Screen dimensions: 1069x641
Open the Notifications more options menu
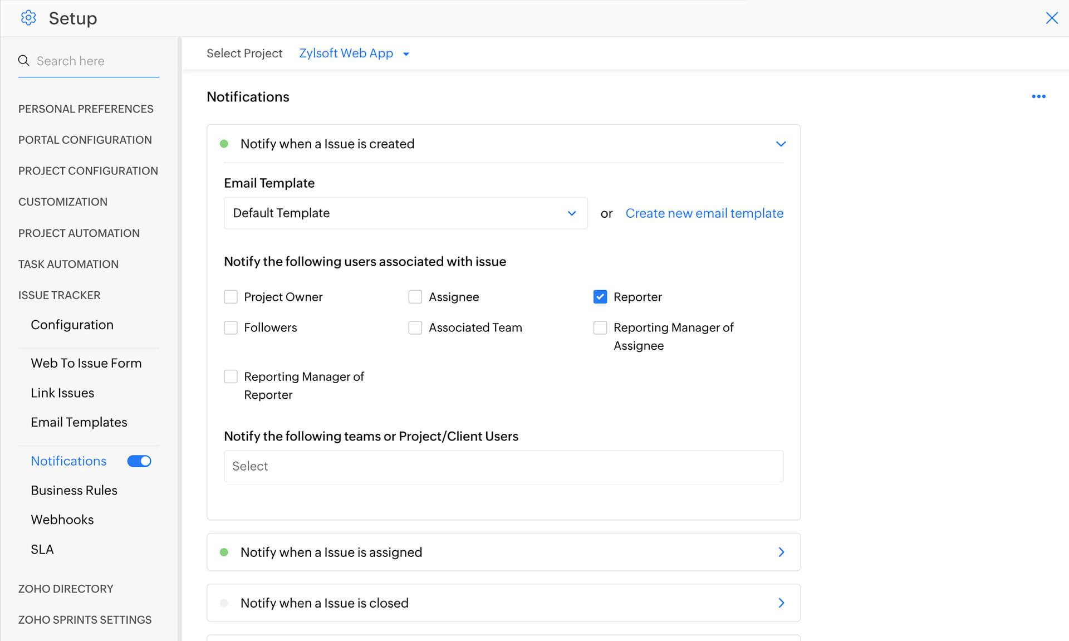coord(1038,96)
